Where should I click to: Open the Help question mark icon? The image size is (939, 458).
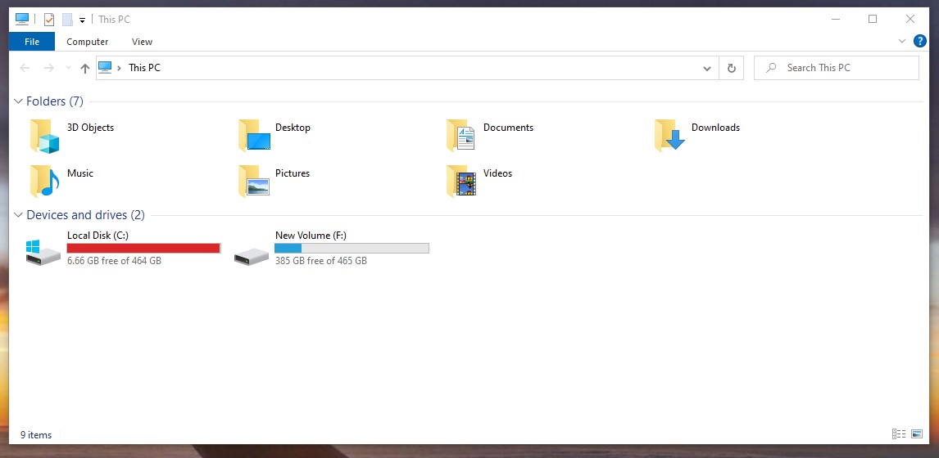tap(920, 41)
